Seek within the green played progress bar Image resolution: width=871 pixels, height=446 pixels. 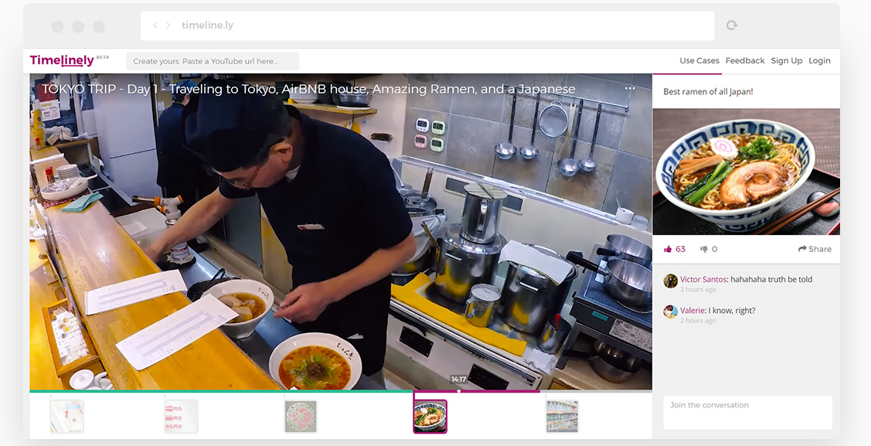point(222,391)
